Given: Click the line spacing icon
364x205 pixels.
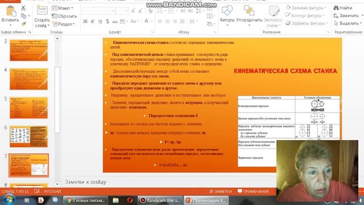Looking at the screenshot, I should 199,11.
